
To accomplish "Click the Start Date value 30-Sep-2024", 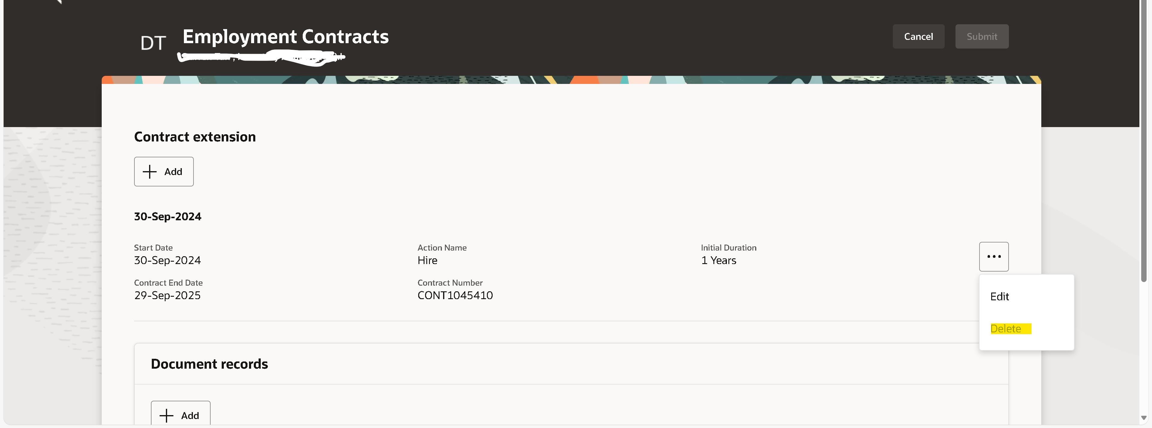I will click(167, 260).
